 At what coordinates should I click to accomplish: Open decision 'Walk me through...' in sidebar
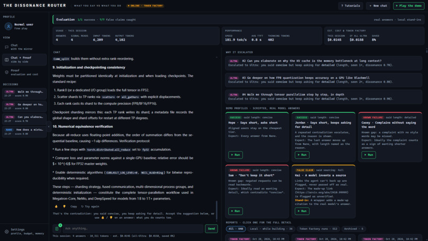[x=24, y=94]
